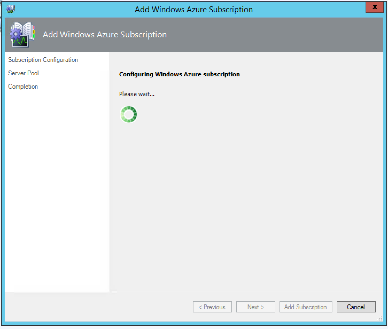The image size is (388, 329).
Task: Click the footer bar left of the Previous button
Action: (x=99, y=307)
